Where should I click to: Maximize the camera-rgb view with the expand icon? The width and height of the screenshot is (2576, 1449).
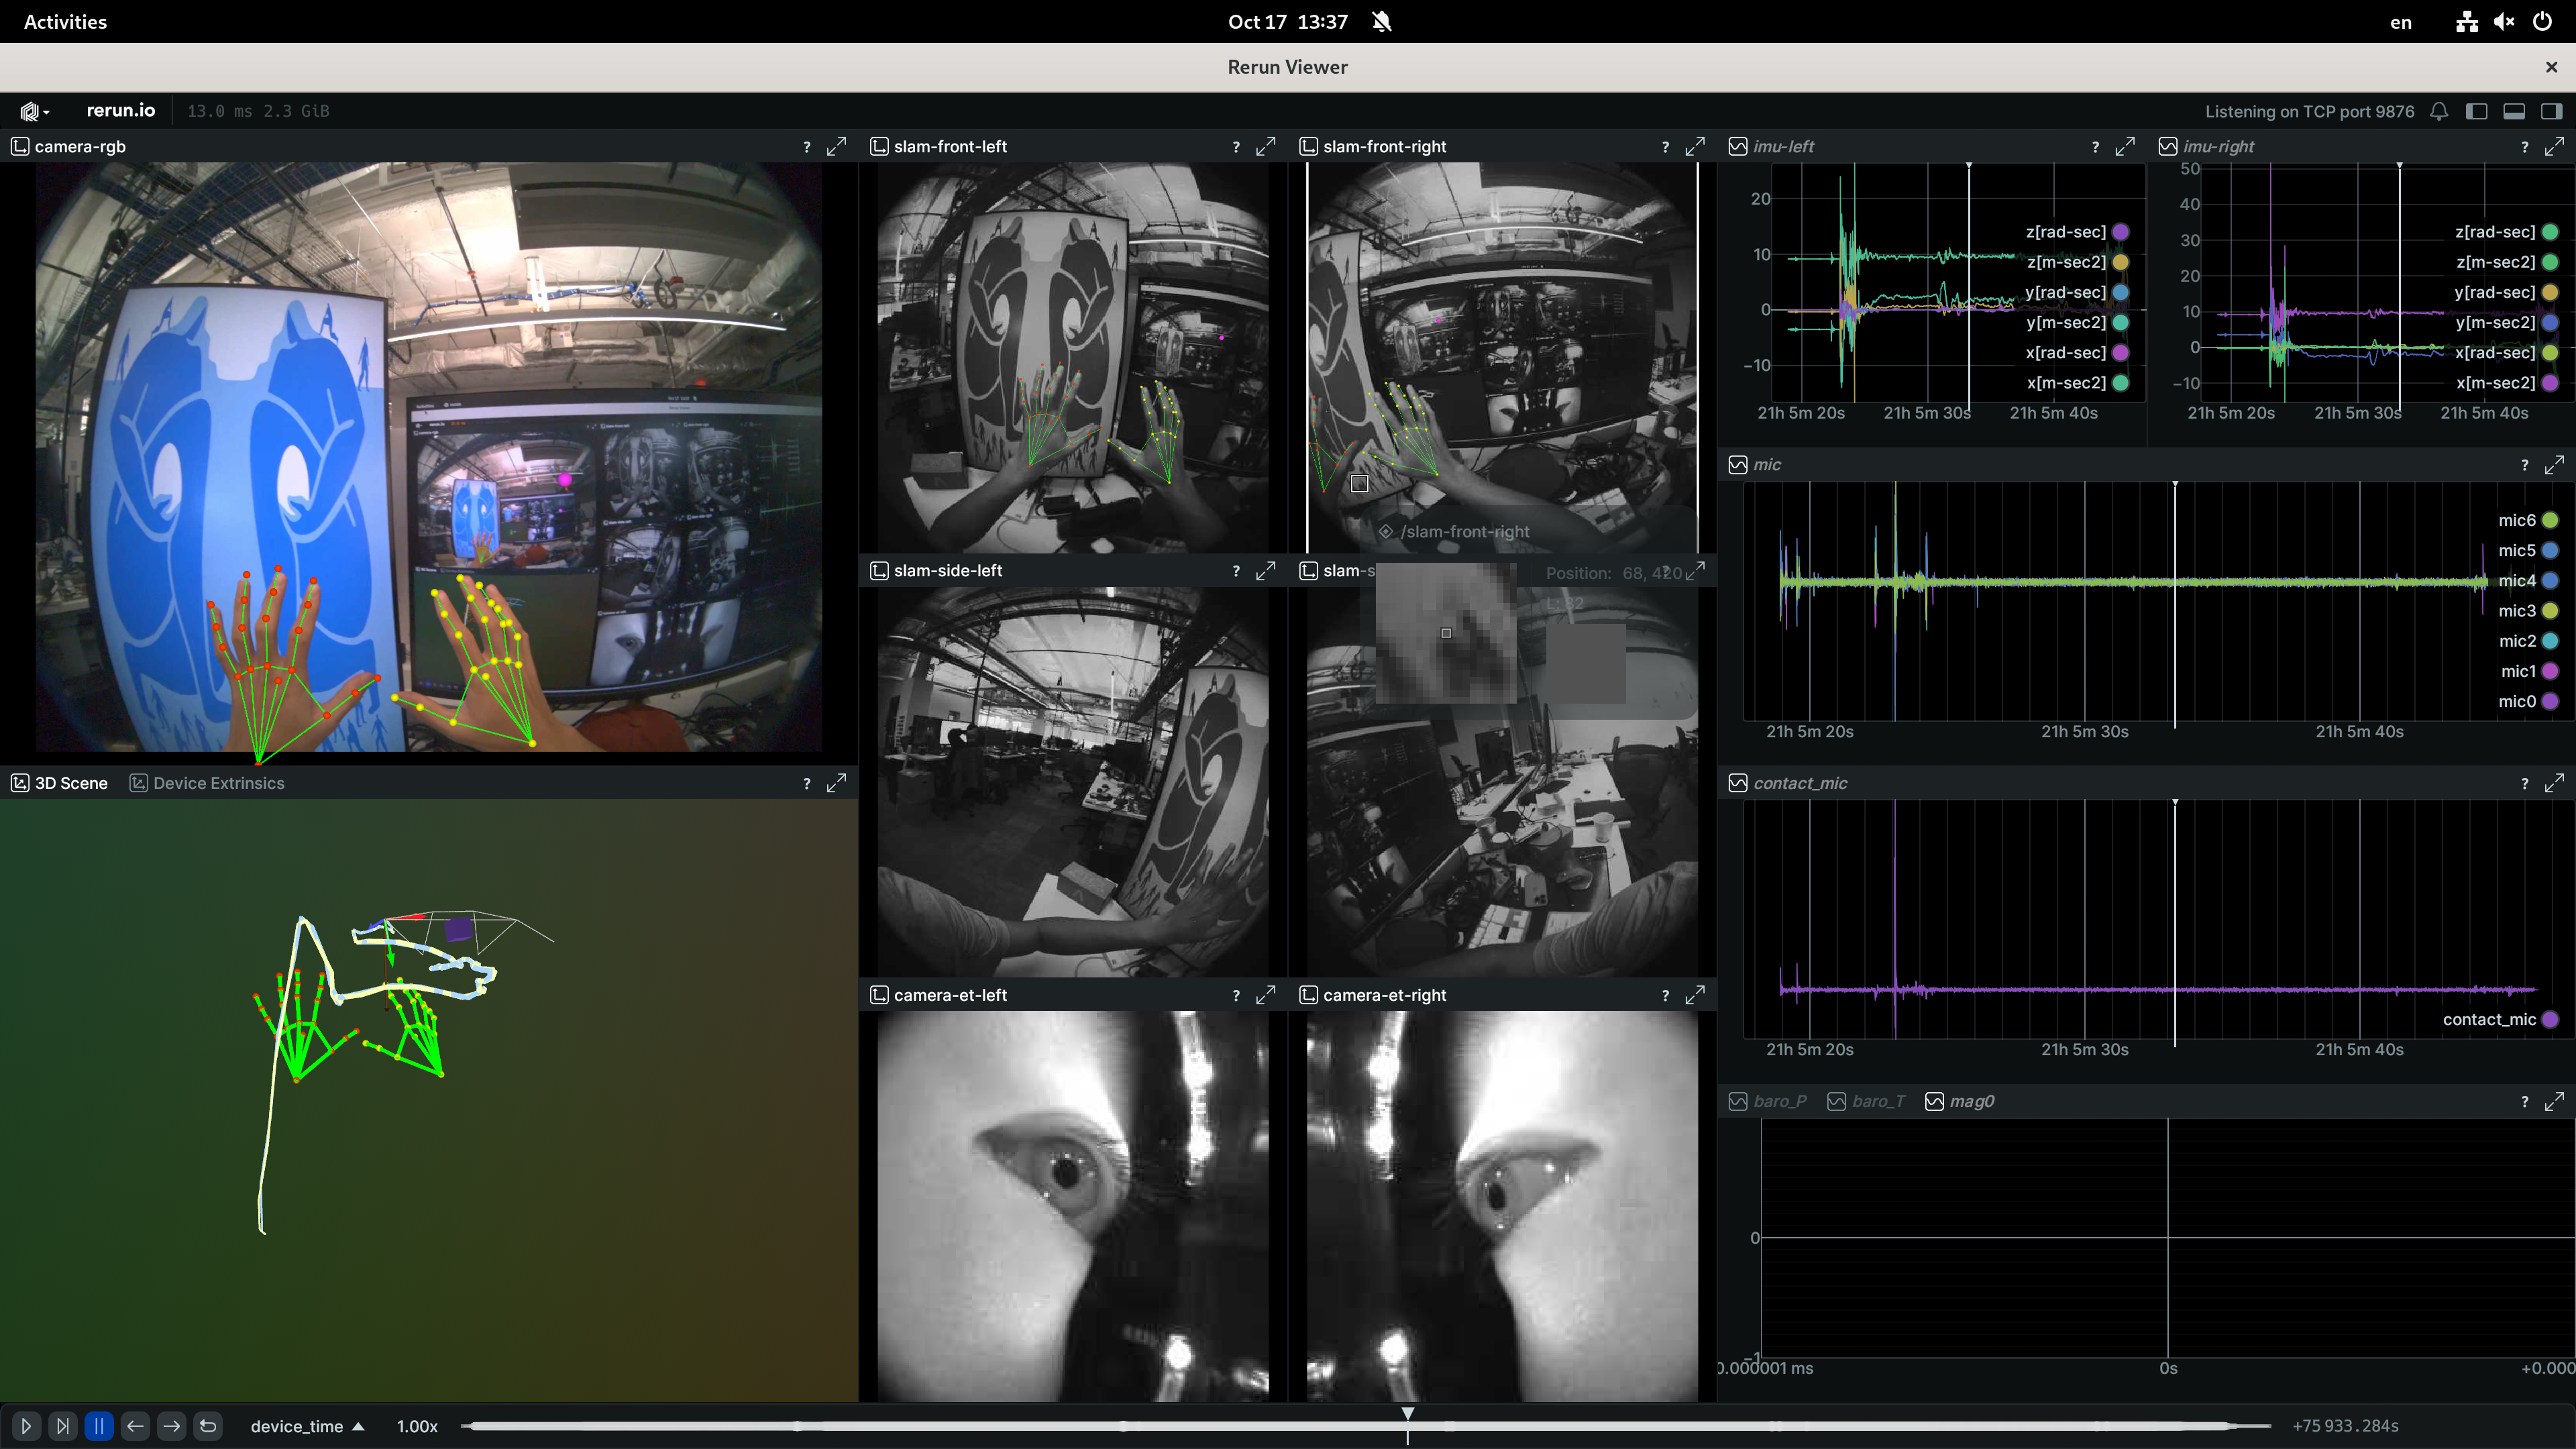[x=836, y=146]
